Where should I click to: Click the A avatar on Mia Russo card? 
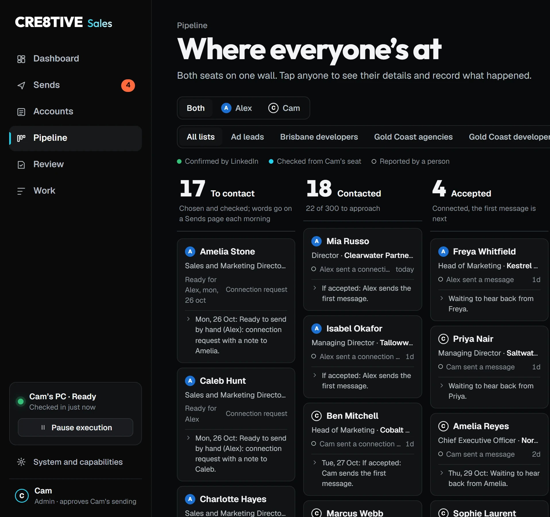click(317, 241)
